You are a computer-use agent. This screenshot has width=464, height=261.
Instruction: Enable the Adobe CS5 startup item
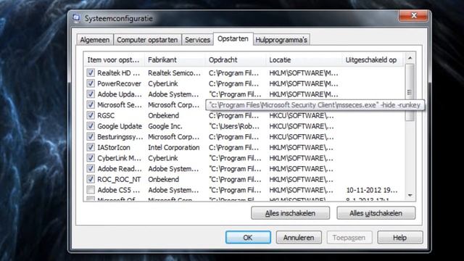[91, 190]
